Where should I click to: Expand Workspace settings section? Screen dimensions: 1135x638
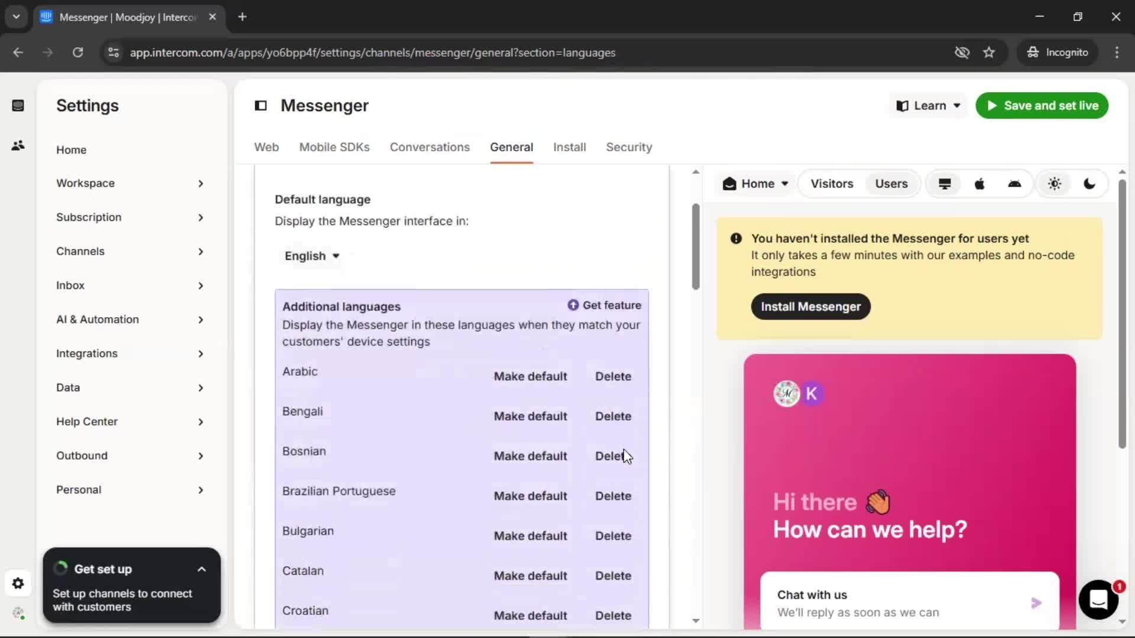[x=131, y=184]
